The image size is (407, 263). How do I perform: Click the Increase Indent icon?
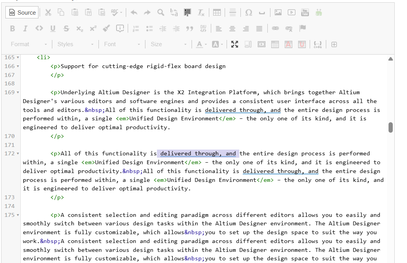(x=176, y=28)
